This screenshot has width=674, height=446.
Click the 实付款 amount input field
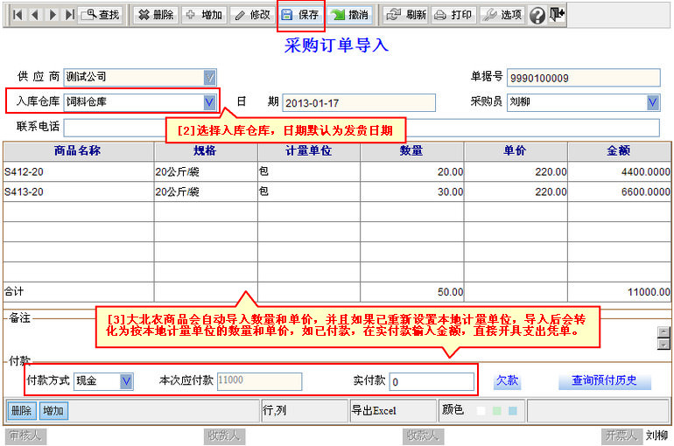click(x=432, y=381)
